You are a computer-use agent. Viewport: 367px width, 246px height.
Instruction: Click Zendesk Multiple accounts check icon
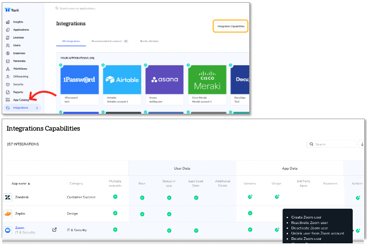[x=115, y=197]
